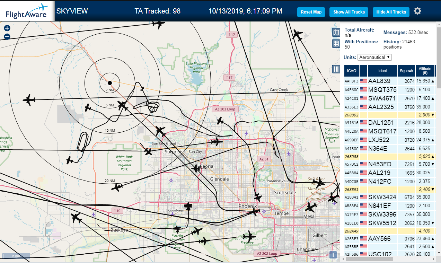Select the SWA4671 row
The height and width of the screenshot is (263, 441).
390,98
